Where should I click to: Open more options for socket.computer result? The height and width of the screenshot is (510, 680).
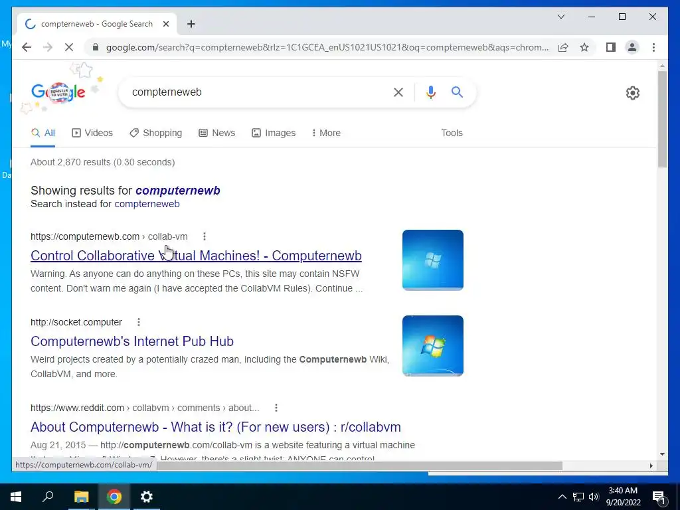[x=138, y=322]
